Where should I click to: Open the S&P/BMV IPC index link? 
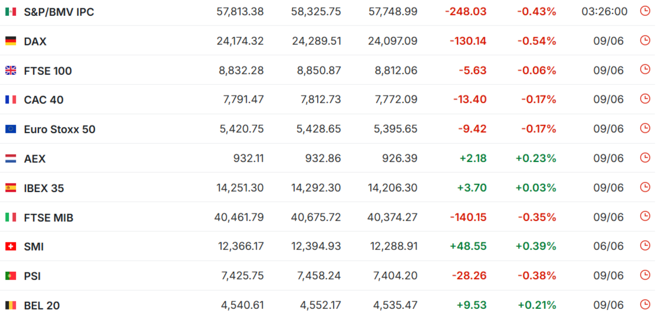[x=59, y=12]
